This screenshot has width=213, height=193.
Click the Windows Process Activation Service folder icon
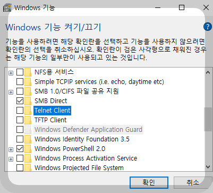pyautogui.click(x=28, y=158)
